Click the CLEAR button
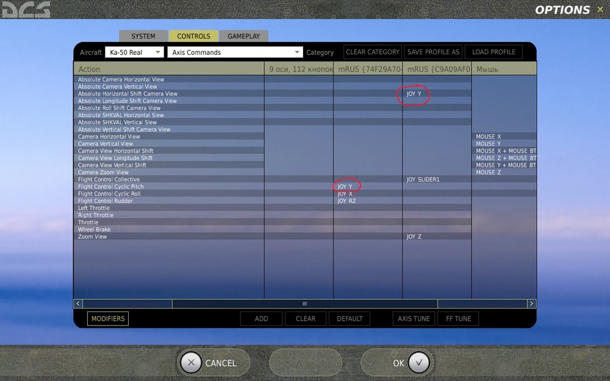The height and width of the screenshot is (381, 610). click(x=306, y=318)
